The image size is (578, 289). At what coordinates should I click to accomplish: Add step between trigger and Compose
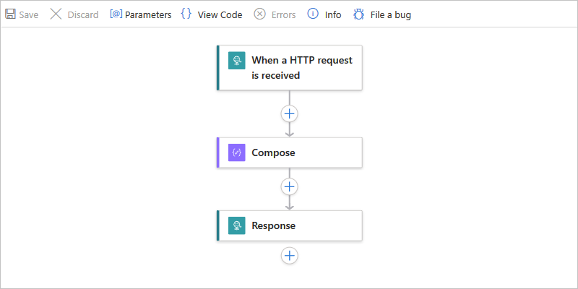tap(290, 113)
